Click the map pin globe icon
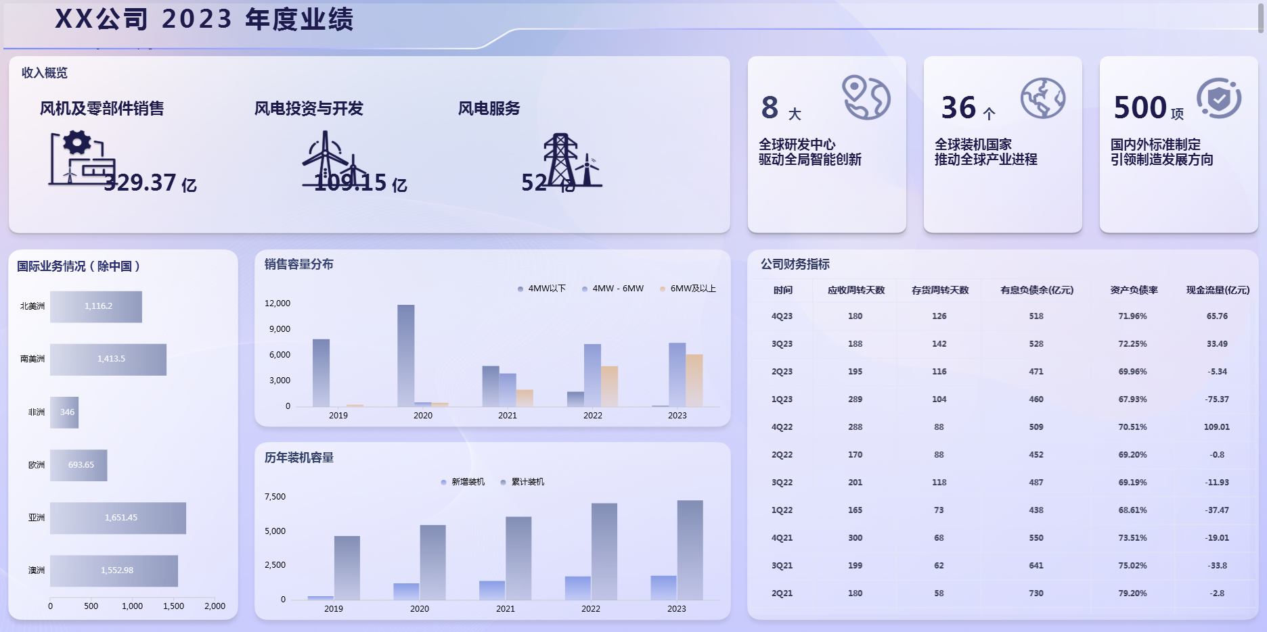The width and height of the screenshot is (1267, 632). 866,98
